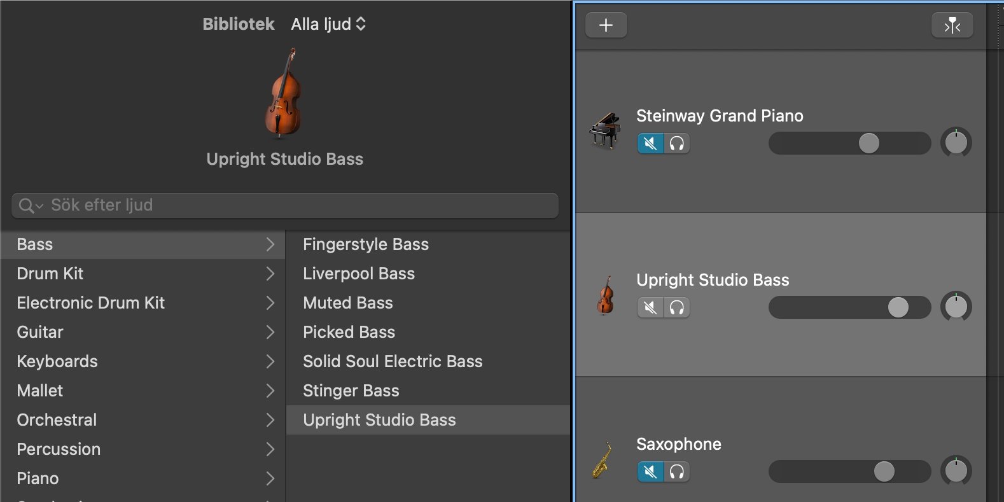
Task: Click the catch playhead button
Action: [x=952, y=25]
